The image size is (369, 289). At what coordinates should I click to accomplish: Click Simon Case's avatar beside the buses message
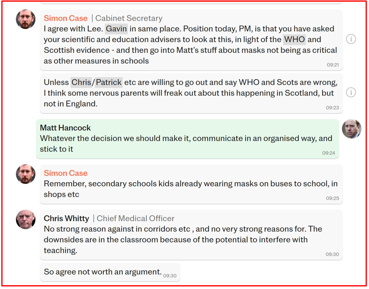[26, 174]
